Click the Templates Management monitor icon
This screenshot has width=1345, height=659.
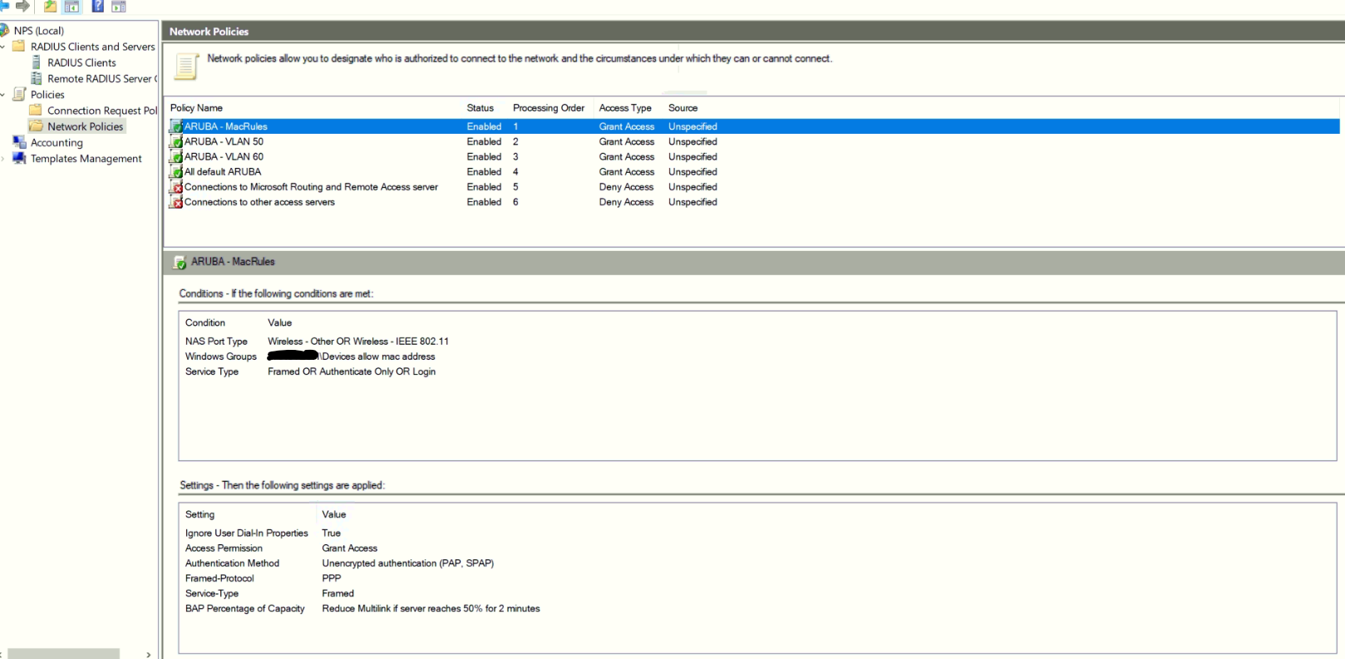[x=19, y=158]
